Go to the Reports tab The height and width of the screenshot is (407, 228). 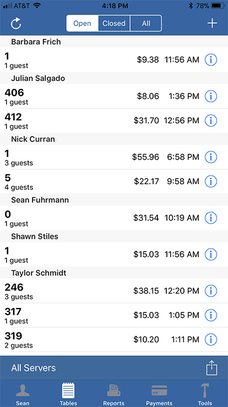coord(114,394)
